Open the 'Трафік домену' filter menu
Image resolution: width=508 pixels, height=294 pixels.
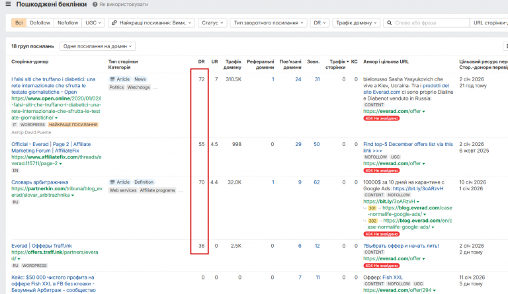356,22
